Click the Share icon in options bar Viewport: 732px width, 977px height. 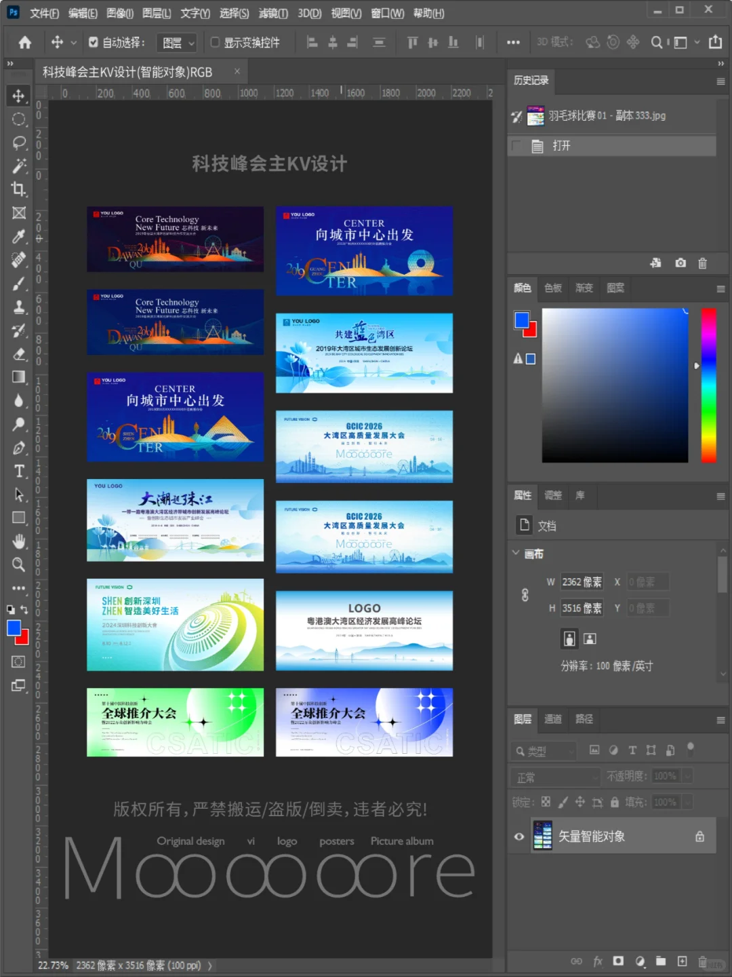click(715, 42)
